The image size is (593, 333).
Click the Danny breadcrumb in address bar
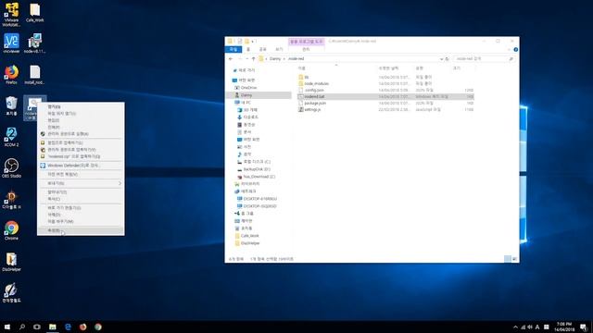(275, 59)
